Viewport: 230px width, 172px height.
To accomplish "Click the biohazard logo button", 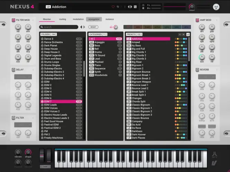I will coord(216,7).
